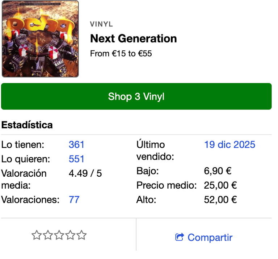Rate the release five stars
This screenshot has width=278, height=259.
coord(82,235)
